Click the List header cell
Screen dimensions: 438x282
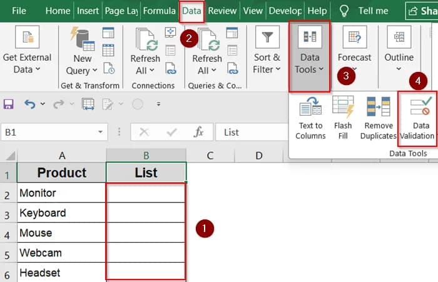[x=146, y=173]
